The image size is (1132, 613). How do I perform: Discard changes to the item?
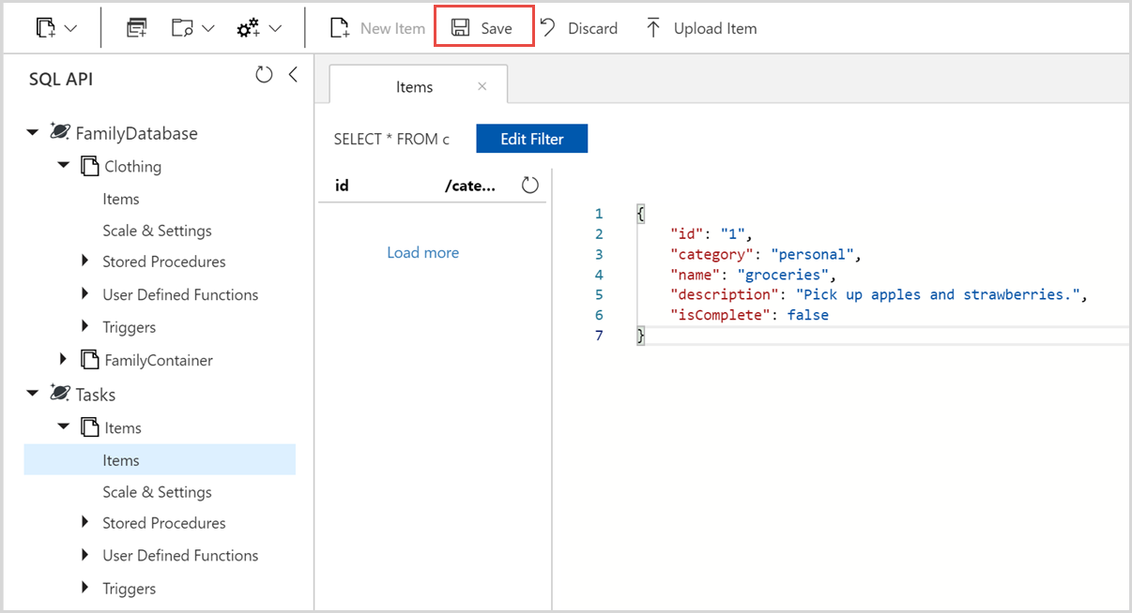pyautogui.click(x=579, y=28)
